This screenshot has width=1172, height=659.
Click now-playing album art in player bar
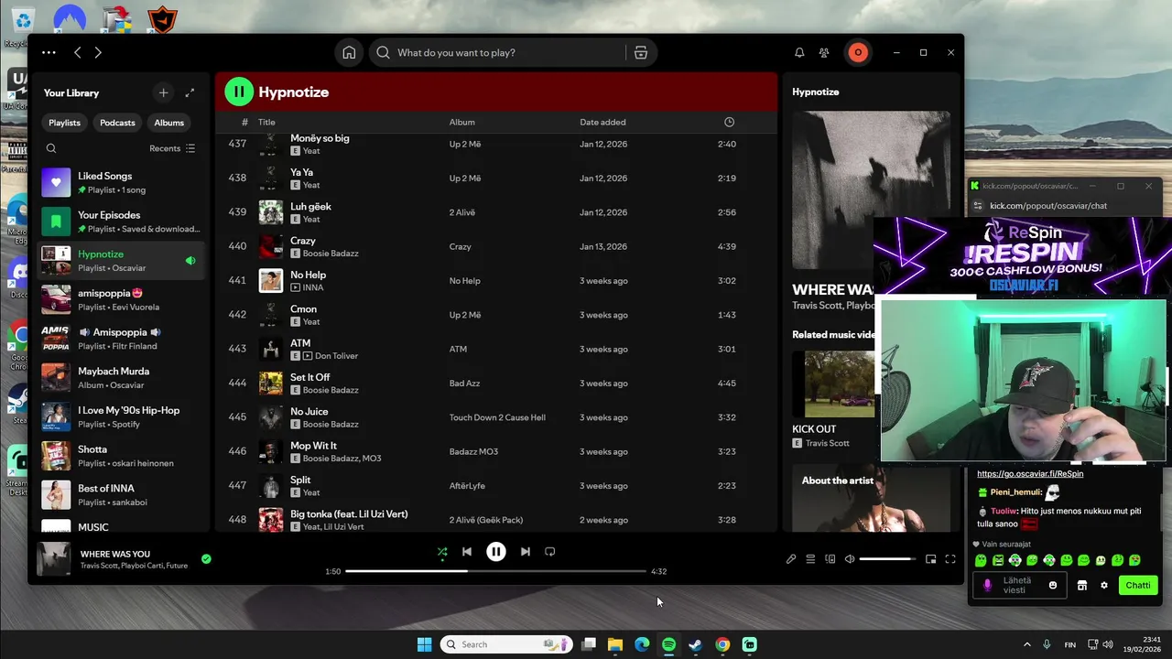pyautogui.click(x=53, y=559)
